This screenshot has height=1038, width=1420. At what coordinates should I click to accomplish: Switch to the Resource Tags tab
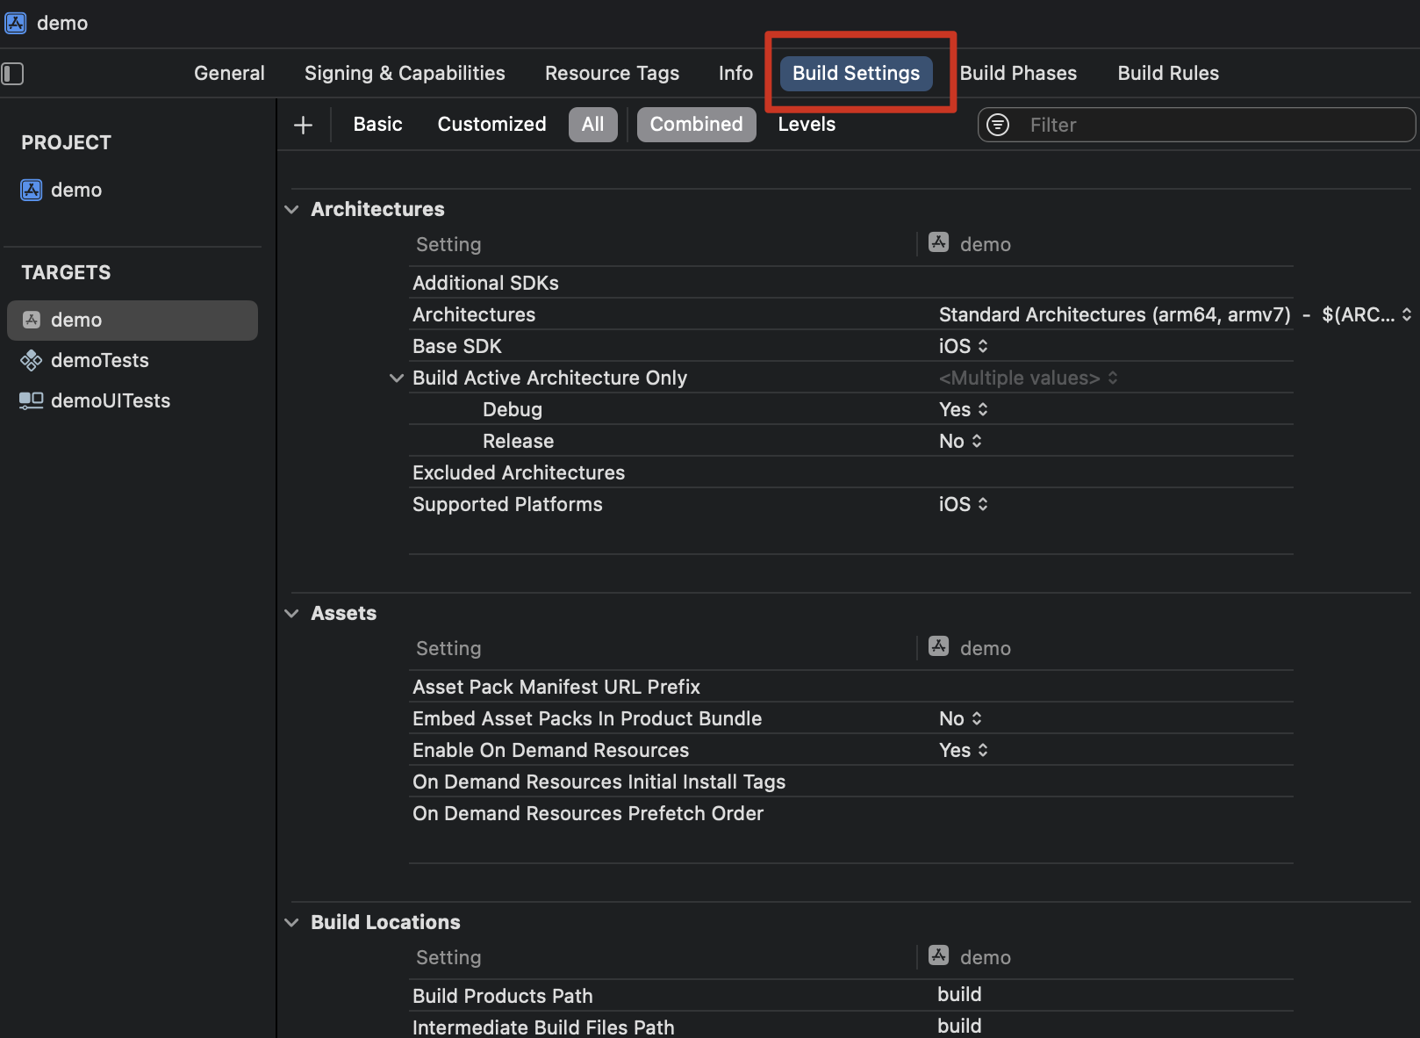point(612,73)
